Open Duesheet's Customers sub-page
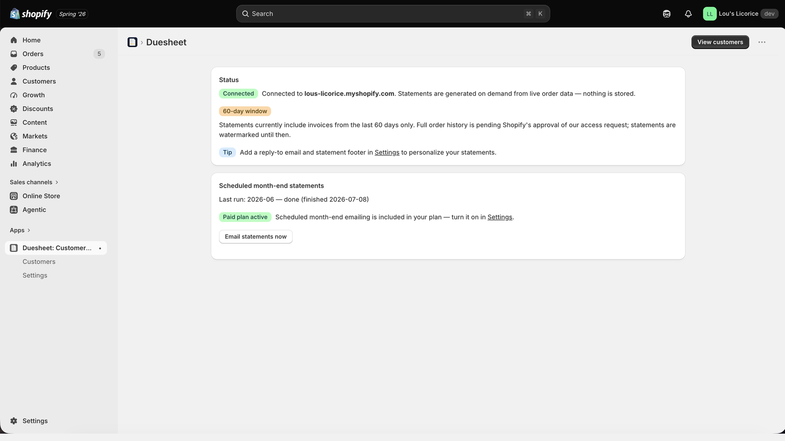Viewport: 785px width, 441px height. coord(39,262)
